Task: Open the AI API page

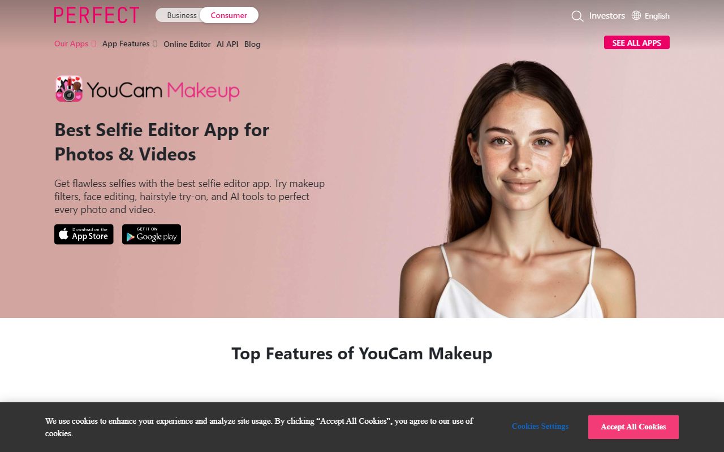Action: click(227, 44)
